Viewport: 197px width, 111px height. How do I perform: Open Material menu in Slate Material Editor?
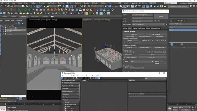69,76
